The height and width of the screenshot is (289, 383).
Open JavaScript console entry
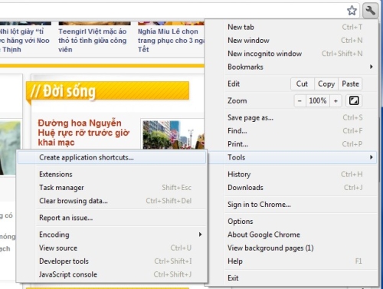pyautogui.click(x=112, y=274)
